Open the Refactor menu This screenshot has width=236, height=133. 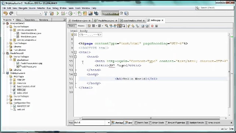[41, 8]
